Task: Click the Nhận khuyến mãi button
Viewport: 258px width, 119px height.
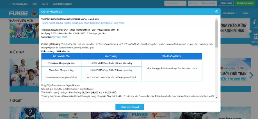Action: click(x=130, y=107)
